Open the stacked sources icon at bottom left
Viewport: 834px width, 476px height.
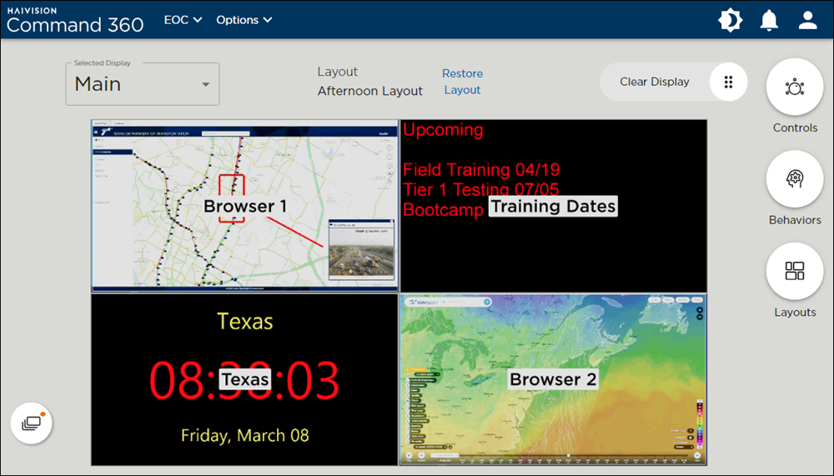[x=32, y=423]
